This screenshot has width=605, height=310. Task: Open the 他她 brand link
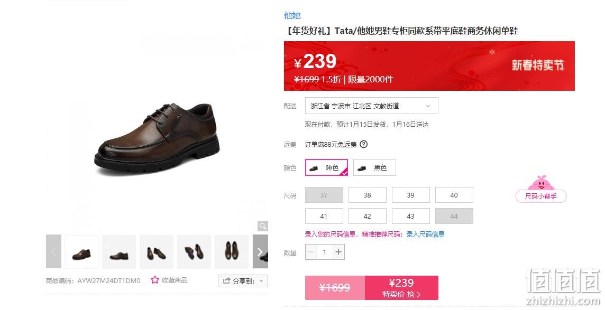coord(292,15)
